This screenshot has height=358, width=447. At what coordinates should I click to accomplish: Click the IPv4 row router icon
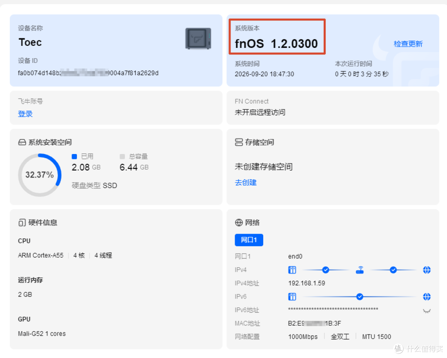(360, 270)
